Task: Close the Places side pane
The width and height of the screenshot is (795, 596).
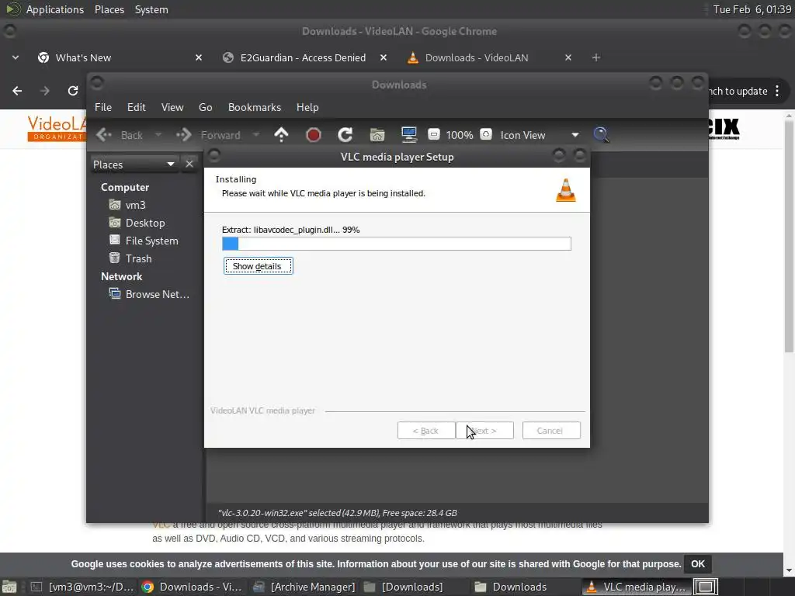Action: point(189,165)
